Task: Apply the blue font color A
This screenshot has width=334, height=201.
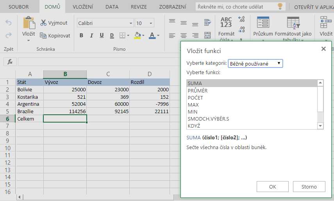Action: pos(152,36)
